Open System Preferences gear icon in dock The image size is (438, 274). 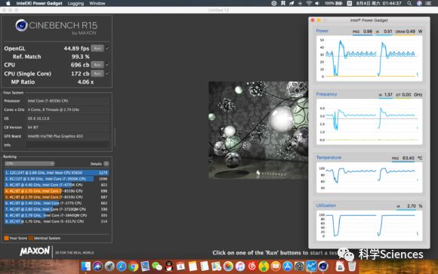tap(299, 266)
